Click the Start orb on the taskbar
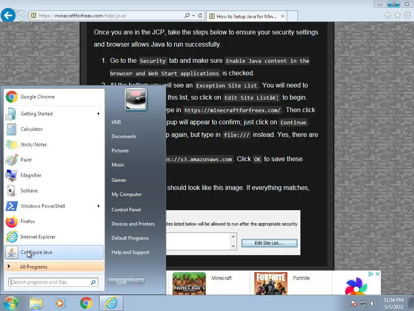 tap(11, 303)
